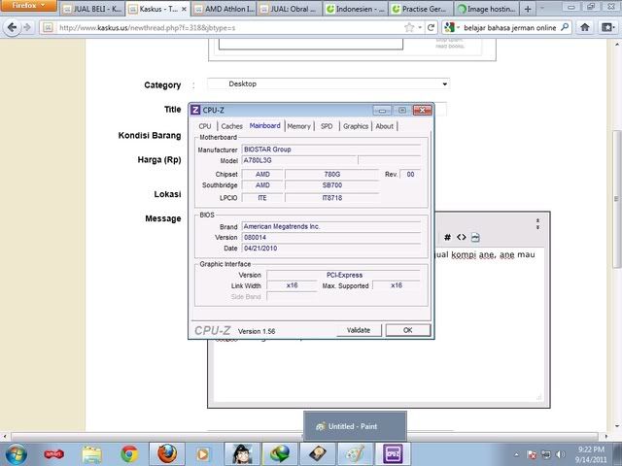Open the volume control in system tray

pos(560,455)
